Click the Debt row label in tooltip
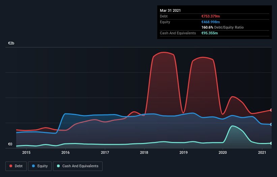Viewport: 277px width, 177px height. coord(164,16)
